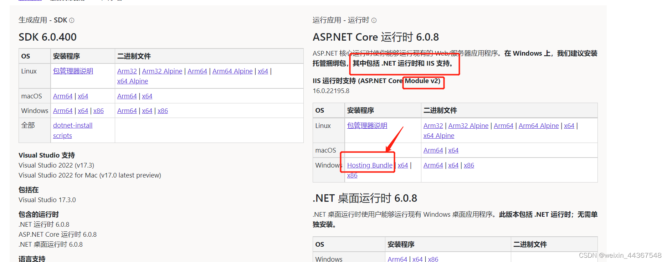Download macOS Arm64 SDK binary
This screenshot has height=262, width=667.
pos(127,96)
